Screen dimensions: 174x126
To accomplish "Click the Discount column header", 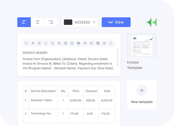I will 91,91.
